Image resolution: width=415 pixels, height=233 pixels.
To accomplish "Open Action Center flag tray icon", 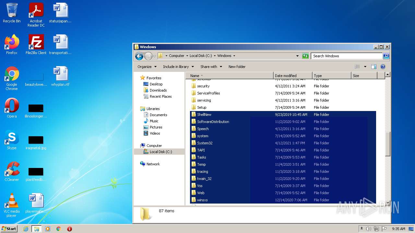I will [x=384, y=229].
